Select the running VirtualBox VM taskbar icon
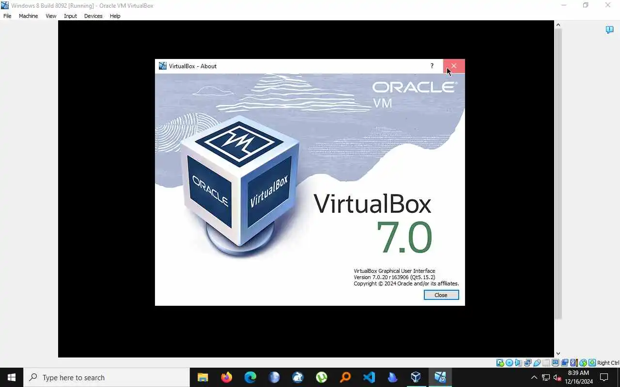The width and height of the screenshot is (620, 387). point(440,377)
